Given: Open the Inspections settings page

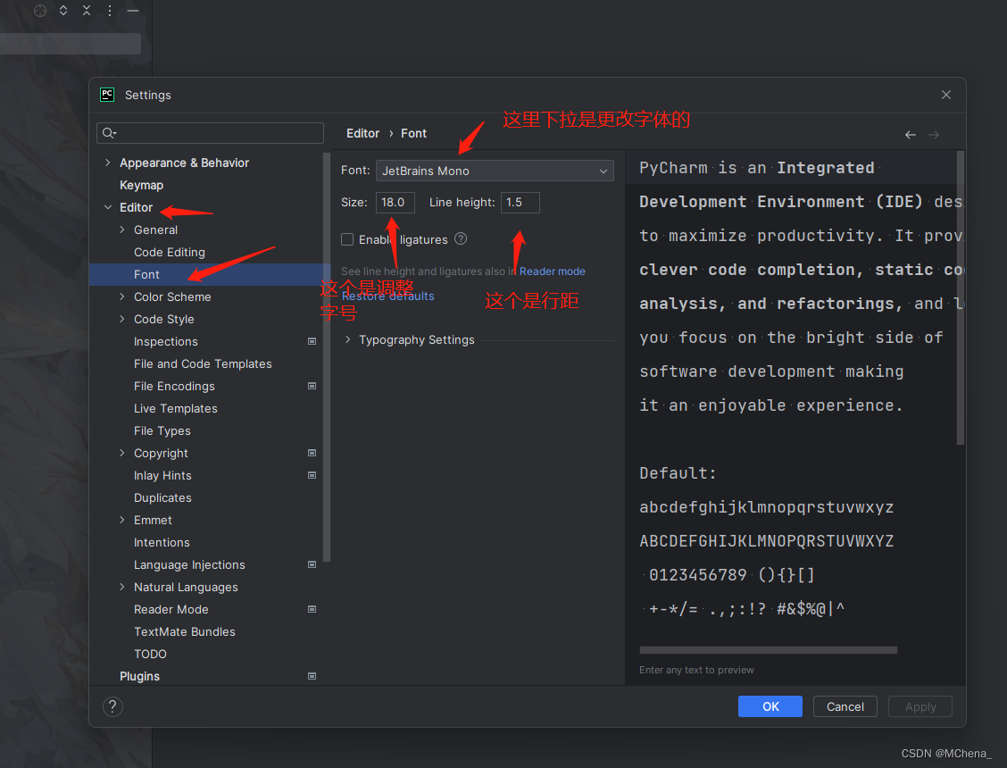Looking at the screenshot, I should tap(166, 341).
